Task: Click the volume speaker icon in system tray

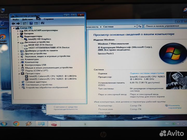Action: [x=179, y=123]
